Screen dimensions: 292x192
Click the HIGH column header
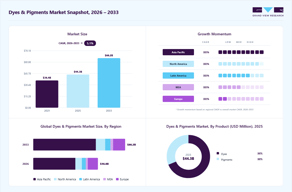tap(250, 42)
